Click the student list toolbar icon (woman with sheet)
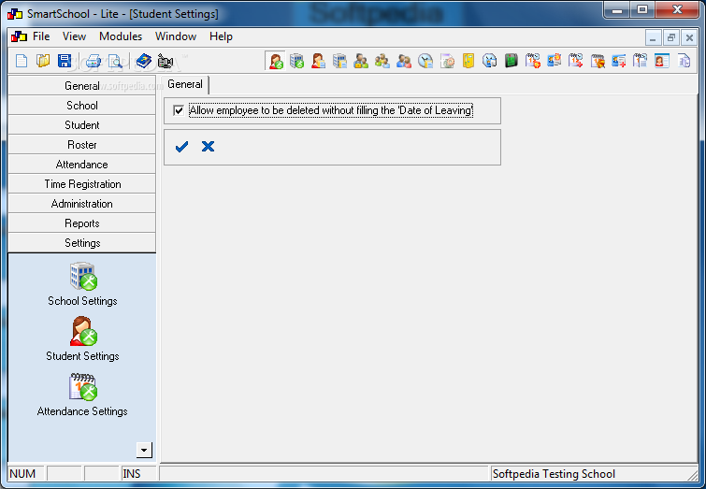 (318, 61)
